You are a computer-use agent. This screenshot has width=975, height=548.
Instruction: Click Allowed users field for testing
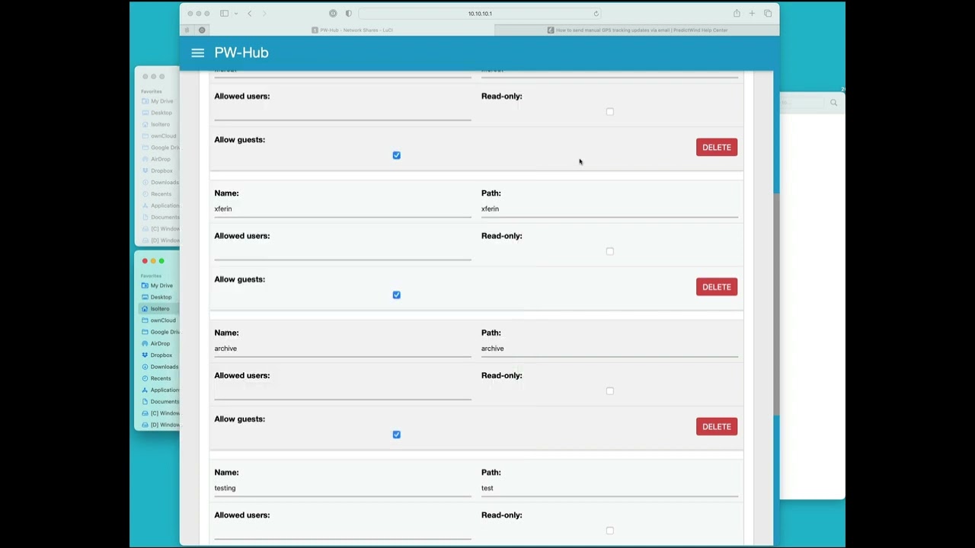coord(343,530)
